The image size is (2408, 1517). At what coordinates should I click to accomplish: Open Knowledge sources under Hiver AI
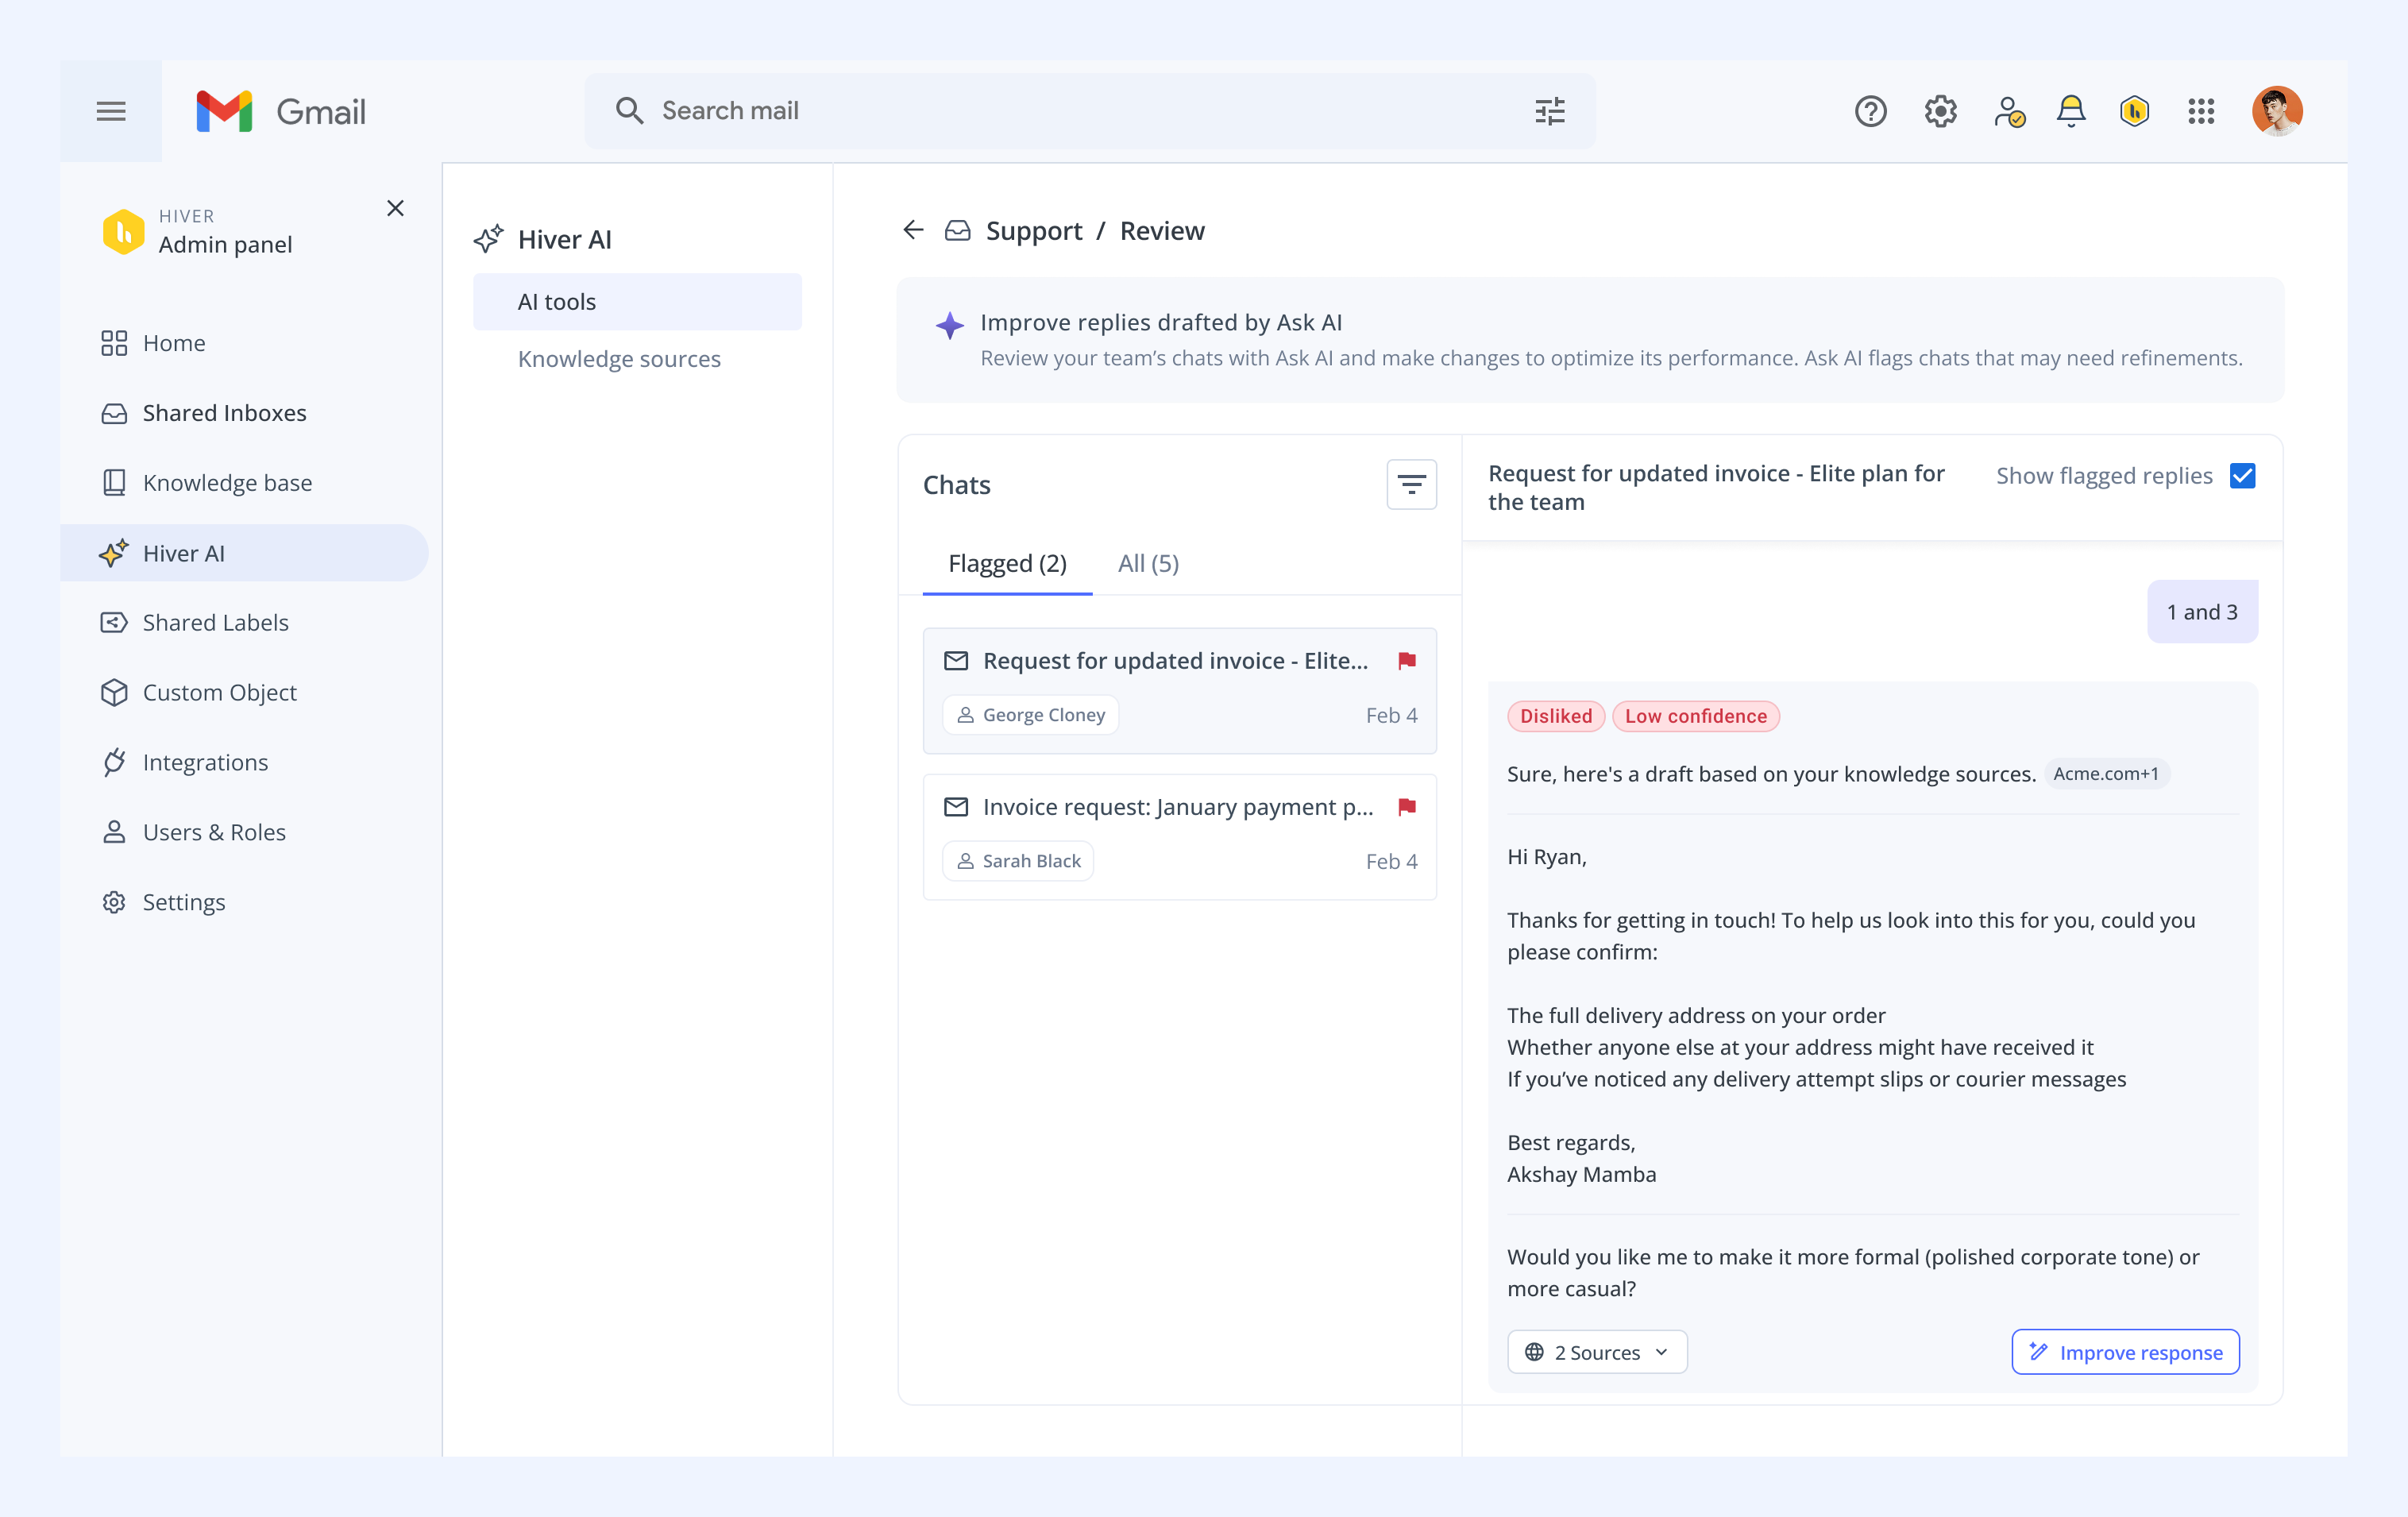pos(619,359)
